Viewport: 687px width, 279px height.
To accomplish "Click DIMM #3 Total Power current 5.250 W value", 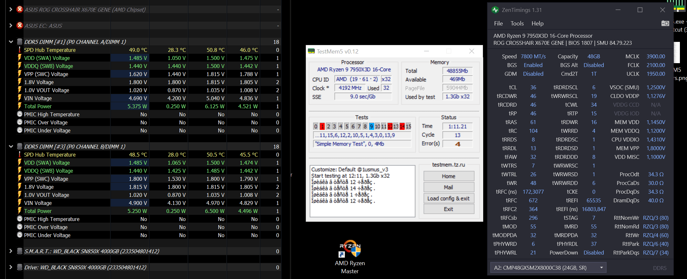I will tap(137, 211).
